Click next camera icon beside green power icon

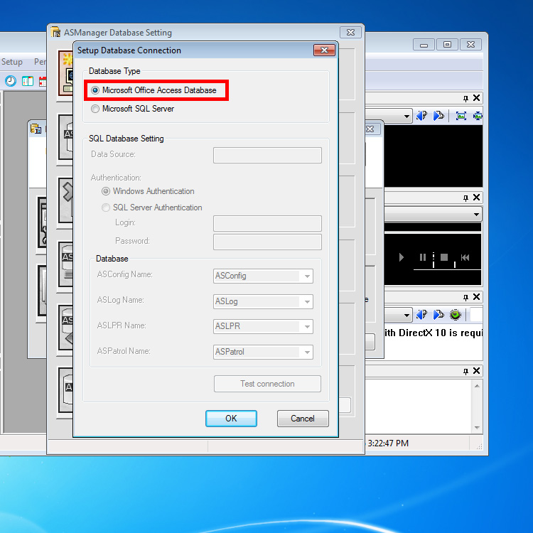pyautogui.click(x=438, y=315)
